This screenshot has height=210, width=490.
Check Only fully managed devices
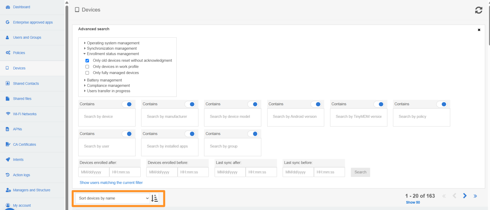click(x=87, y=73)
